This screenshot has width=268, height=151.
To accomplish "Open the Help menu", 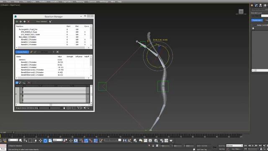I will pos(119,2).
